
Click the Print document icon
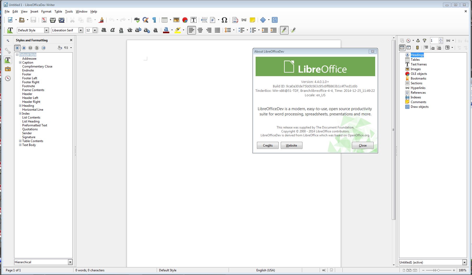pos(53,20)
